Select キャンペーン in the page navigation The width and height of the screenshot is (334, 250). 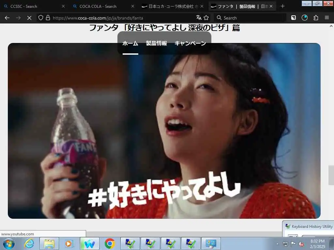click(x=190, y=43)
